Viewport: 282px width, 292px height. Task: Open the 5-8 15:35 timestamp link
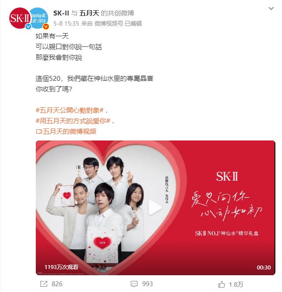coord(66,23)
